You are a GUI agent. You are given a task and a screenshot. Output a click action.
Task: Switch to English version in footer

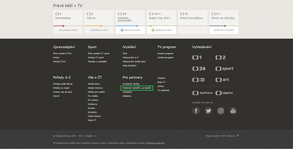point(89,136)
